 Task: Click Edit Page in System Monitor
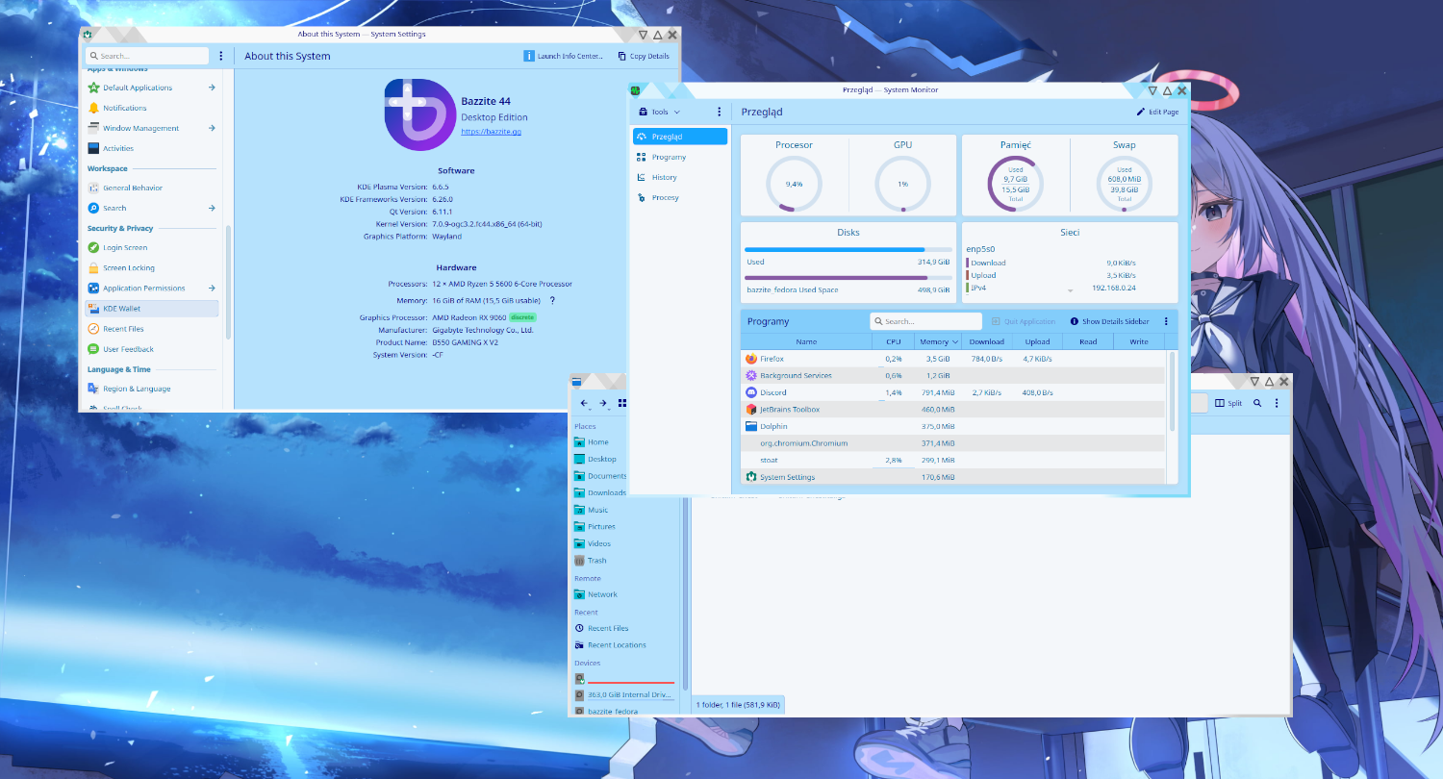pos(1157,112)
